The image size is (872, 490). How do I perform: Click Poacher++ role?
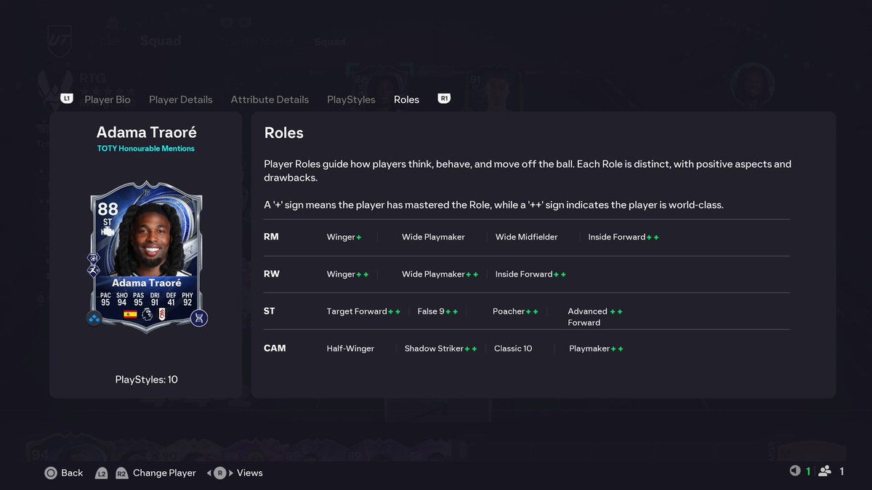pos(515,311)
